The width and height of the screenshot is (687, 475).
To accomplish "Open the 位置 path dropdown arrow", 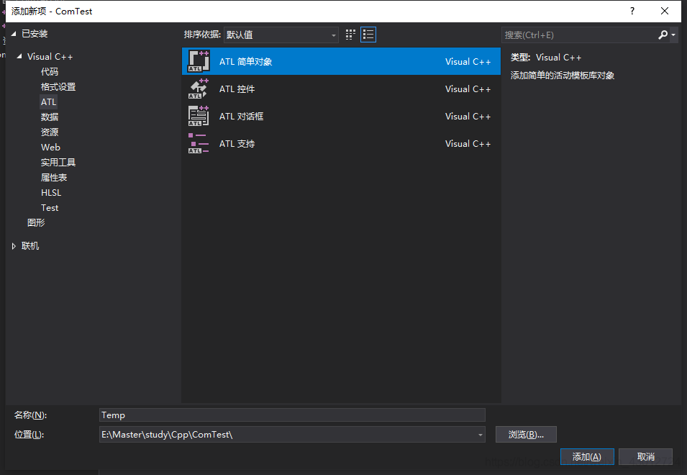I will (x=481, y=435).
